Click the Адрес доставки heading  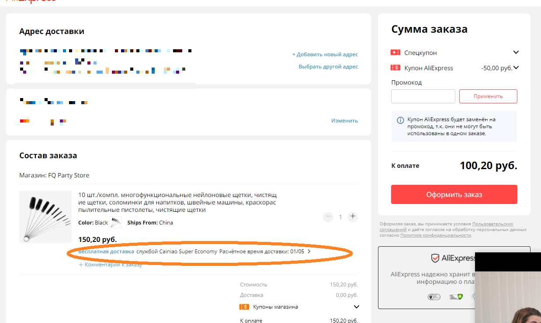point(52,31)
